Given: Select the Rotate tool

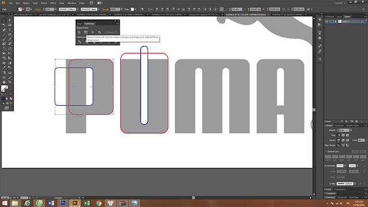Looking at the screenshot, I should (4, 48).
